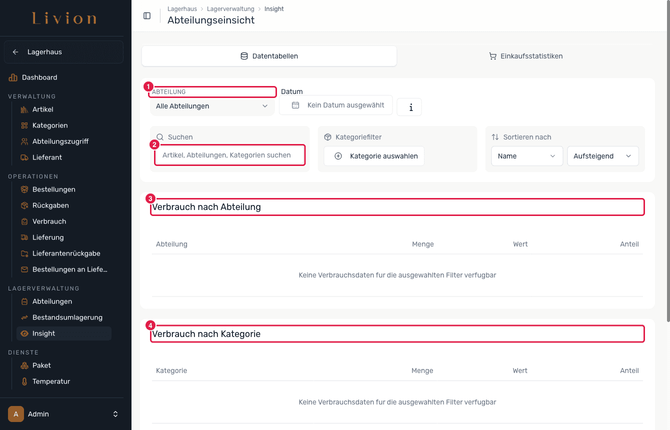Click the Paket boxes icon

24,365
